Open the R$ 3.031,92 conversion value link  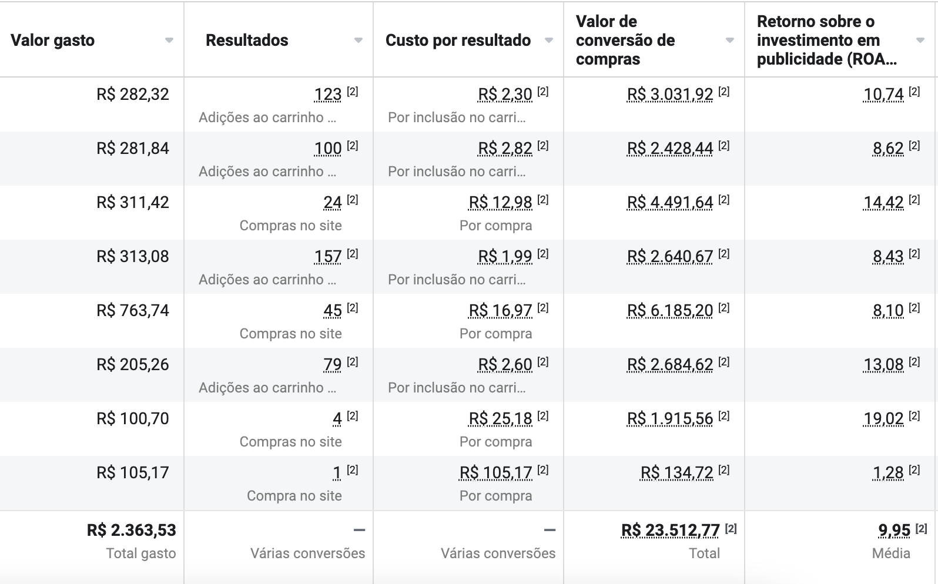[x=670, y=95]
